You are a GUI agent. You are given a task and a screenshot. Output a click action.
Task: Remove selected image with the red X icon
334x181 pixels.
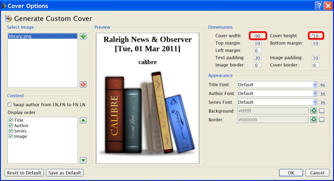tap(83, 84)
